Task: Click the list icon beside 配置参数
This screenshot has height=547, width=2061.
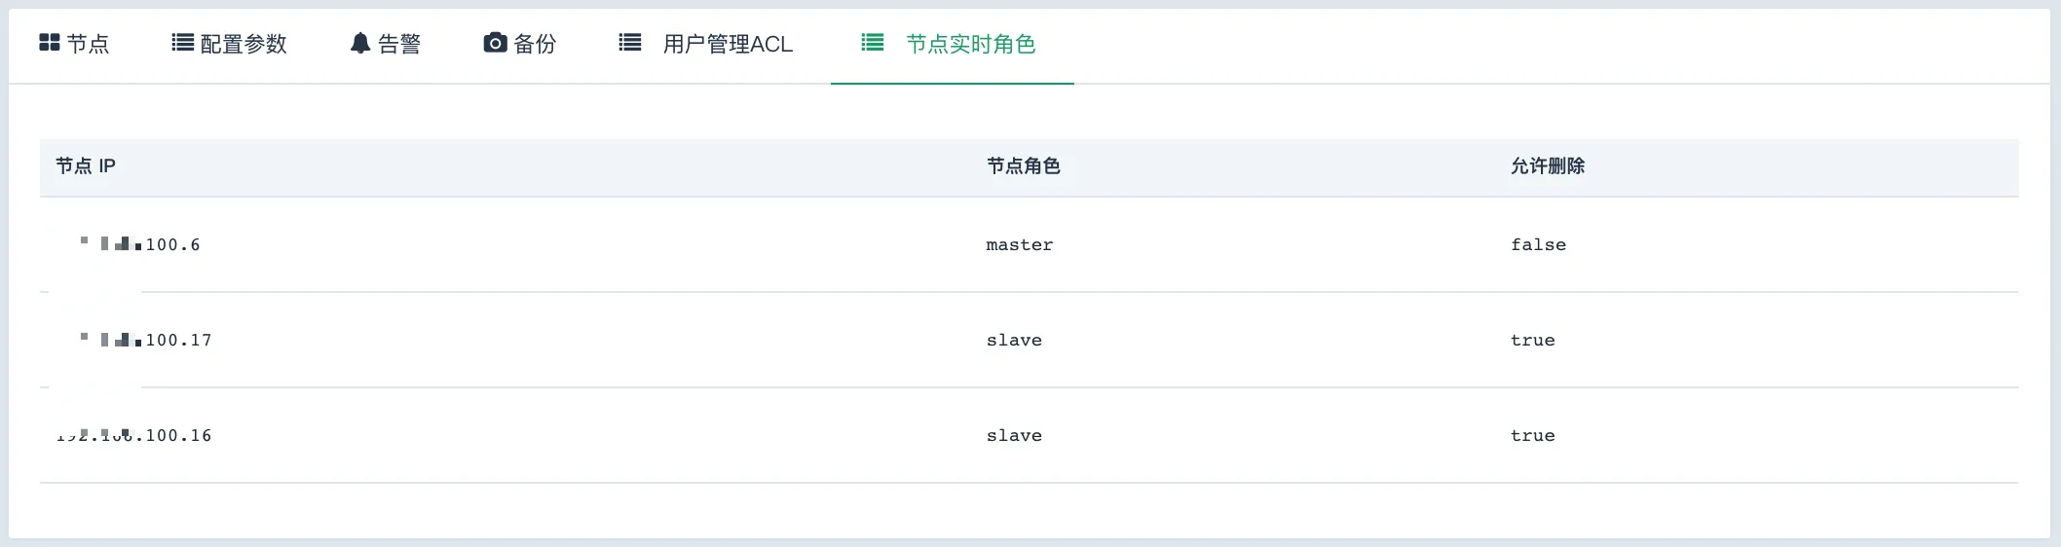Action: click(182, 43)
